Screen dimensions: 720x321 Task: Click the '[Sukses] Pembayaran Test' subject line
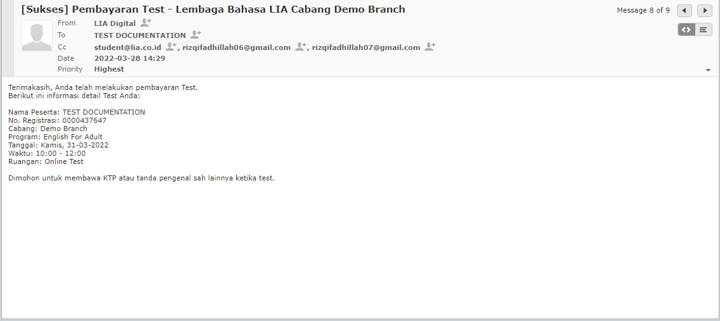pyautogui.click(x=213, y=9)
